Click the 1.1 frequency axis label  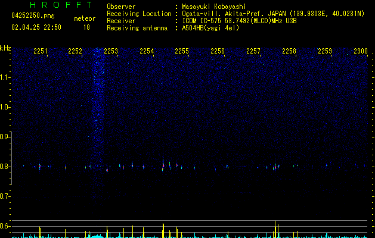coord(5,77)
